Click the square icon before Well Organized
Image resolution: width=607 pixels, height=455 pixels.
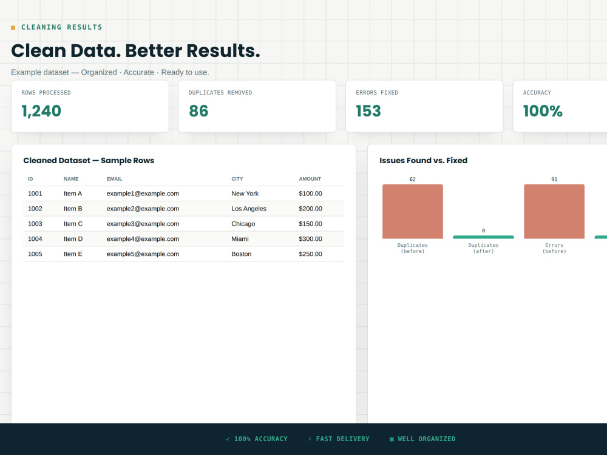(x=392, y=439)
